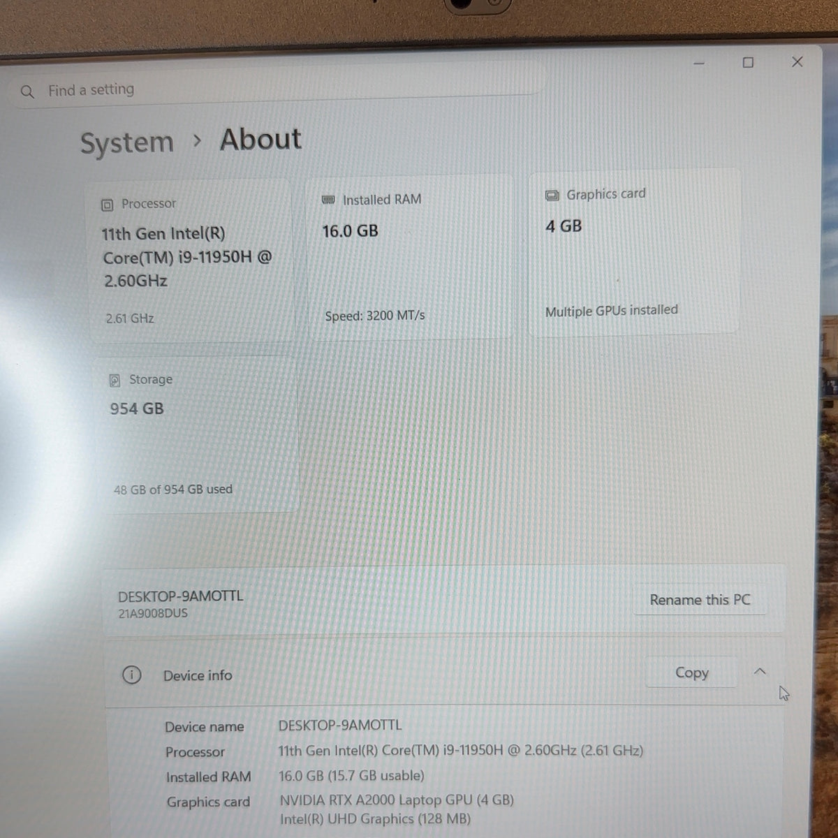Click 'Graphics card' label in Device info
This screenshot has height=838, width=838.
208,802
